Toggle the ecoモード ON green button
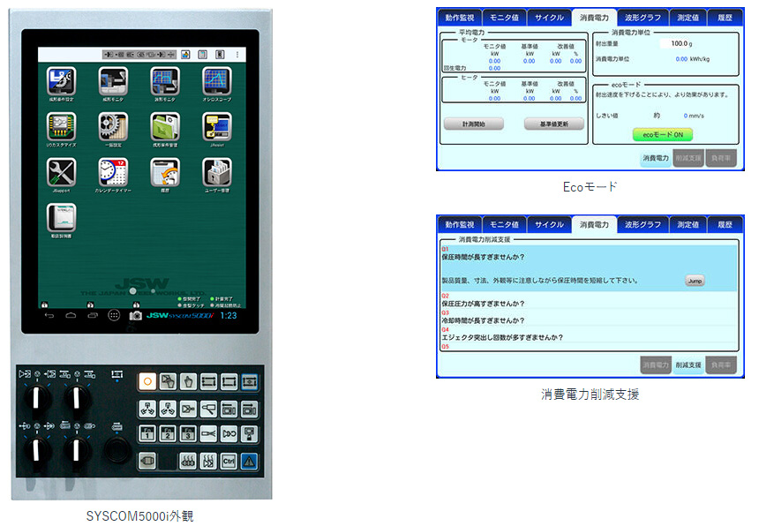 click(662, 134)
